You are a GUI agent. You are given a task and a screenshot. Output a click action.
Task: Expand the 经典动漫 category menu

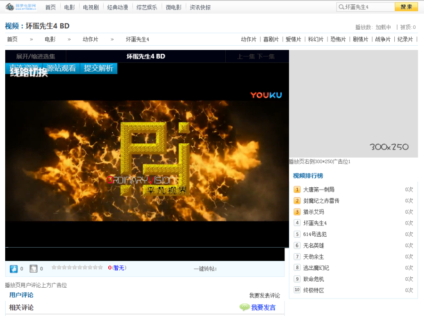pos(118,7)
